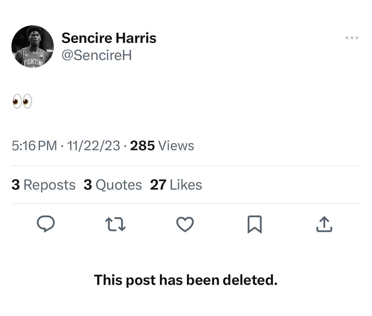
Task: Tap the share upload icon
Action: point(324,224)
